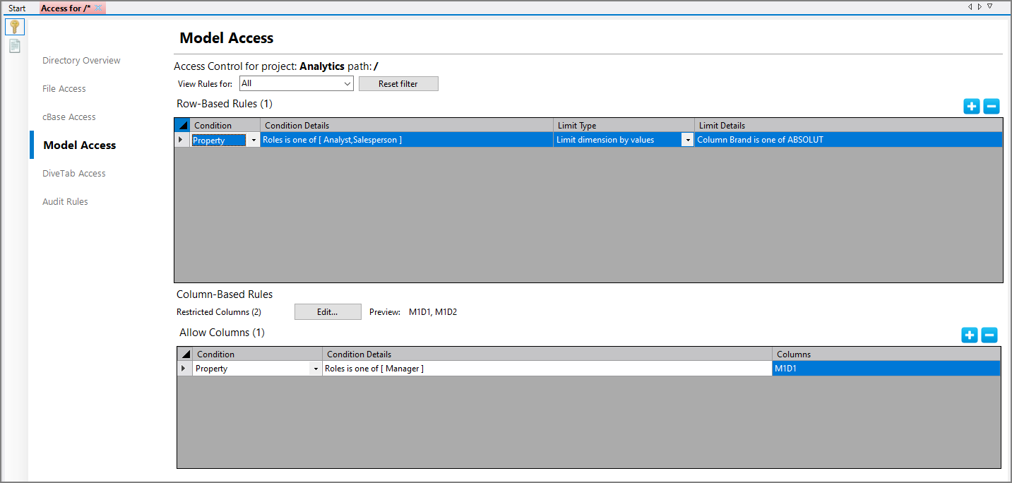Open Limit Type dropdown for the rule
The image size is (1012, 483).
click(687, 141)
